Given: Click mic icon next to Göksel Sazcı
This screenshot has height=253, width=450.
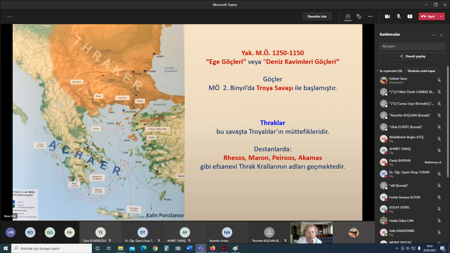Looking at the screenshot, I should pyautogui.click(x=439, y=80).
